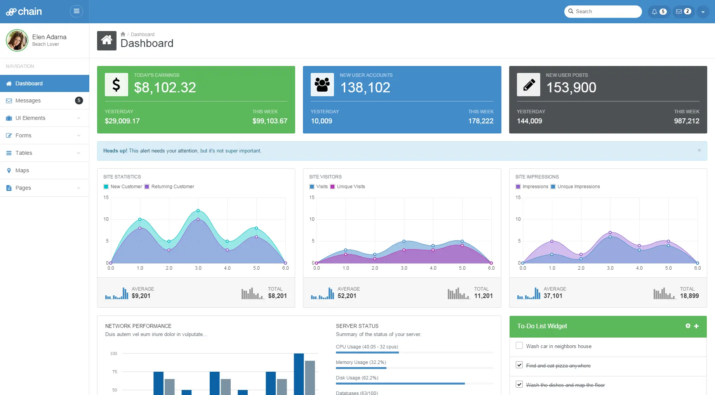This screenshot has height=395, width=715.
Task: Select Dashboard in the navigation sidebar
Action: point(45,83)
